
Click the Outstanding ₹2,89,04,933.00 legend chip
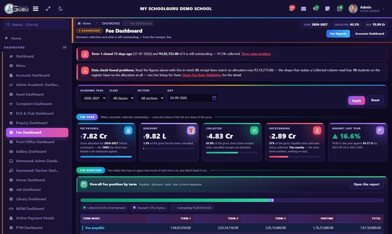pyautogui.click(x=192, y=208)
